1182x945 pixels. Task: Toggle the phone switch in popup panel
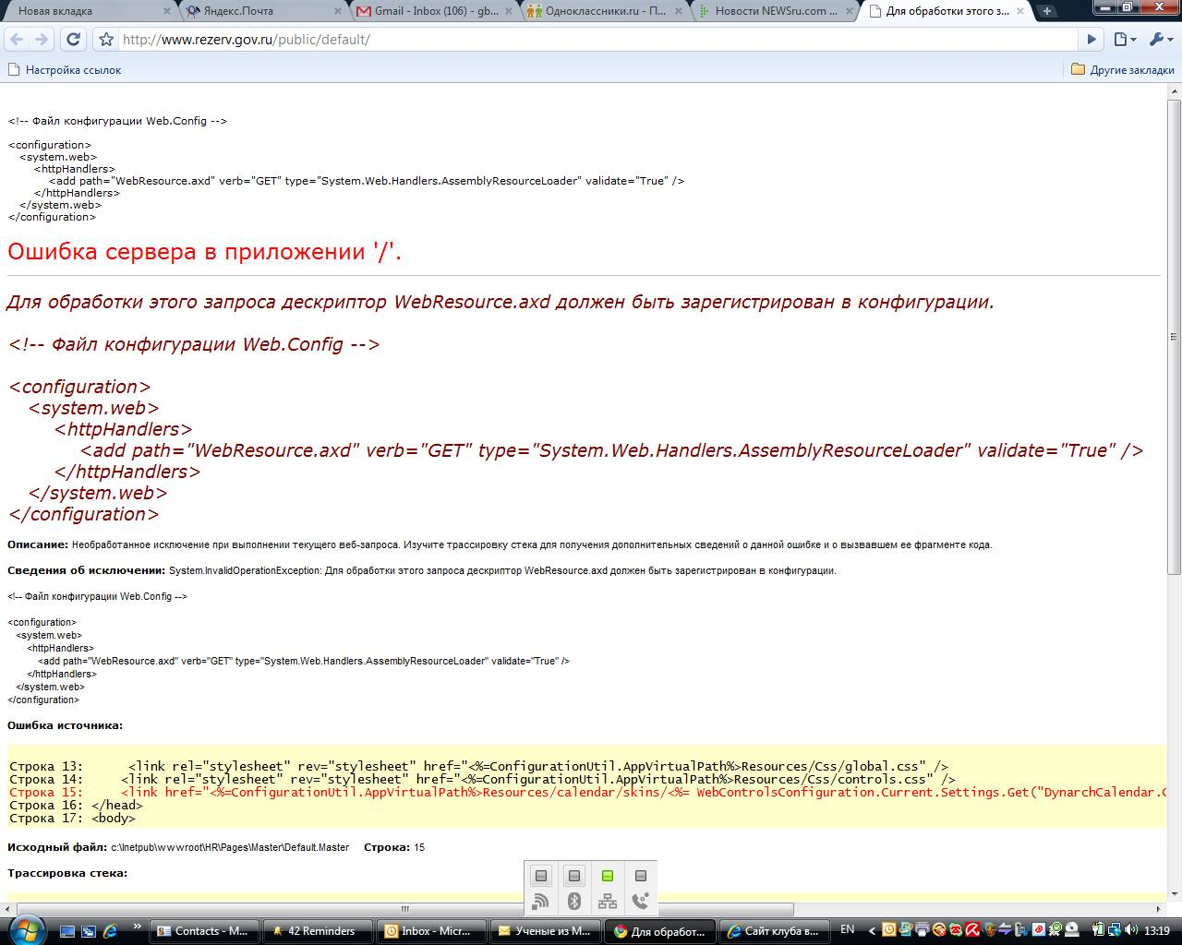(641, 876)
